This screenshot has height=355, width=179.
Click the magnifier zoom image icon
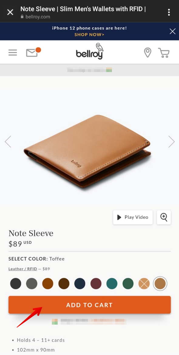click(164, 217)
